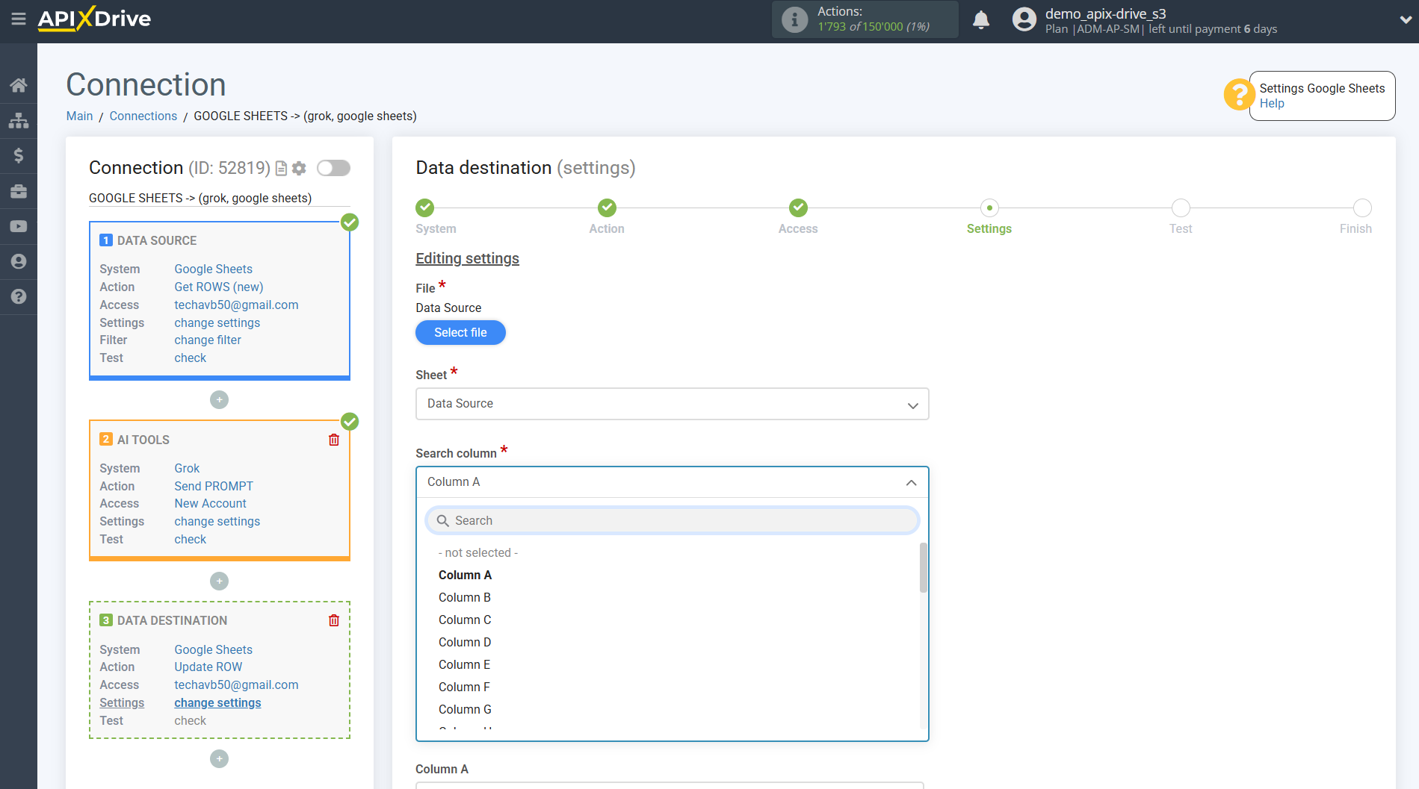Expand the Sheet dropdown showing Data Source

[x=672, y=404]
